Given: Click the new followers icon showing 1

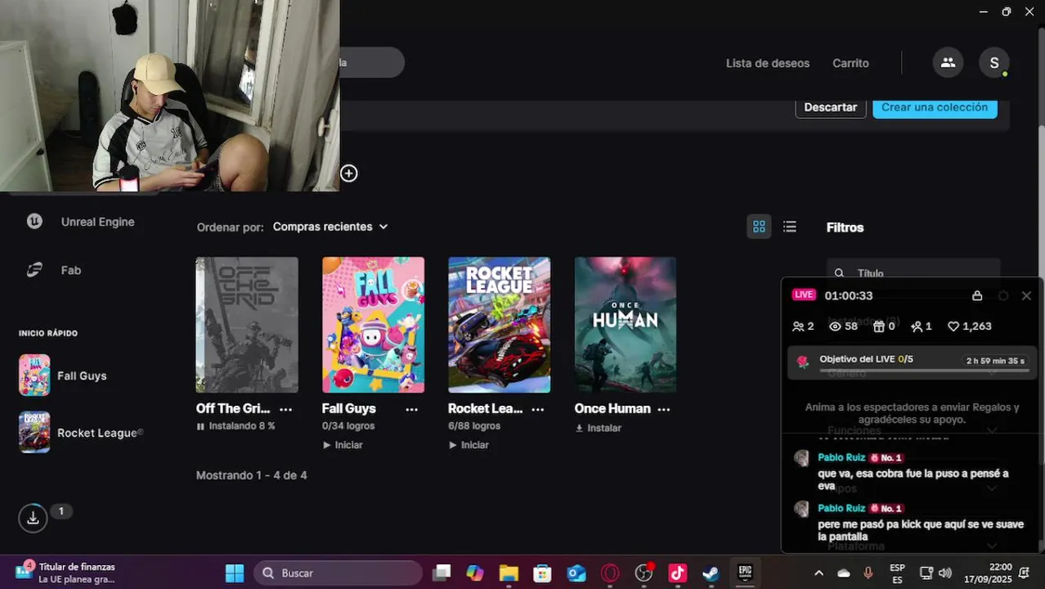Looking at the screenshot, I should click(x=917, y=326).
